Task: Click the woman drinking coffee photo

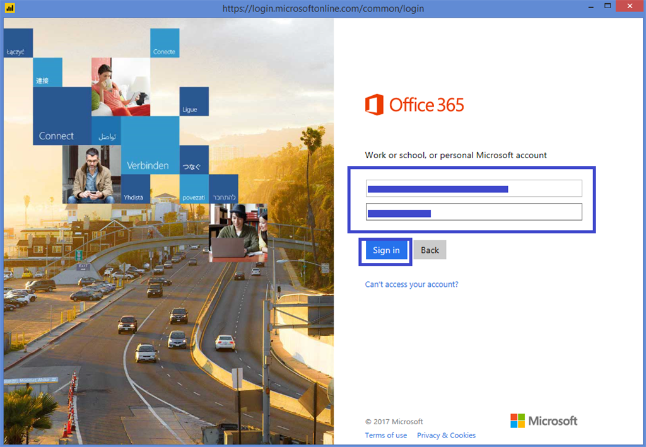Action: (x=120, y=87)
